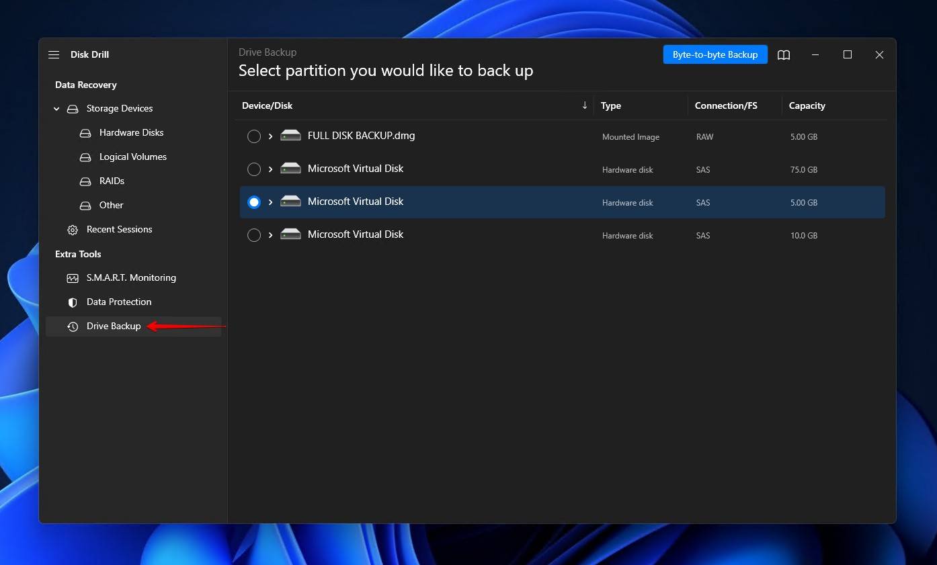Sort by Capacity column header
The image size is (937, 565).
click(x=807, y=105)
